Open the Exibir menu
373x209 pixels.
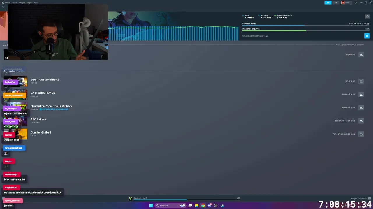click(x=14, y=3)
